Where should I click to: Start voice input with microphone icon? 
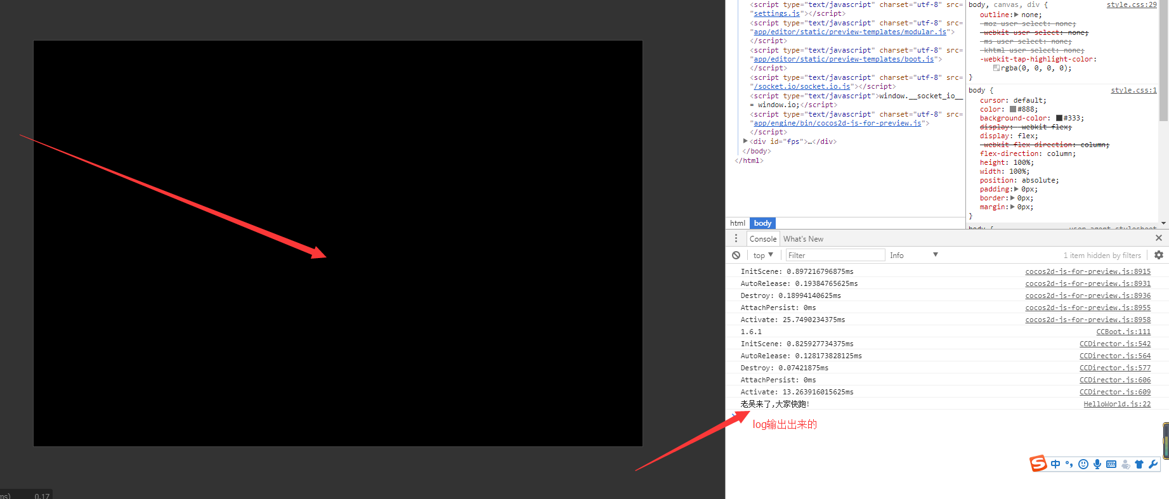pyautogui.click(x=1097, y=464)
